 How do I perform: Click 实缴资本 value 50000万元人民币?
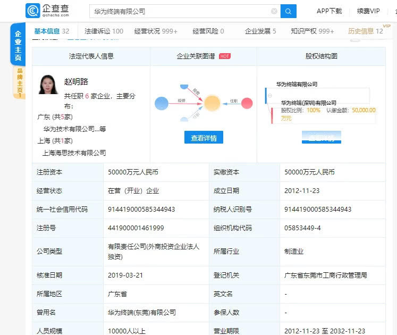click(x=309, y=172)
